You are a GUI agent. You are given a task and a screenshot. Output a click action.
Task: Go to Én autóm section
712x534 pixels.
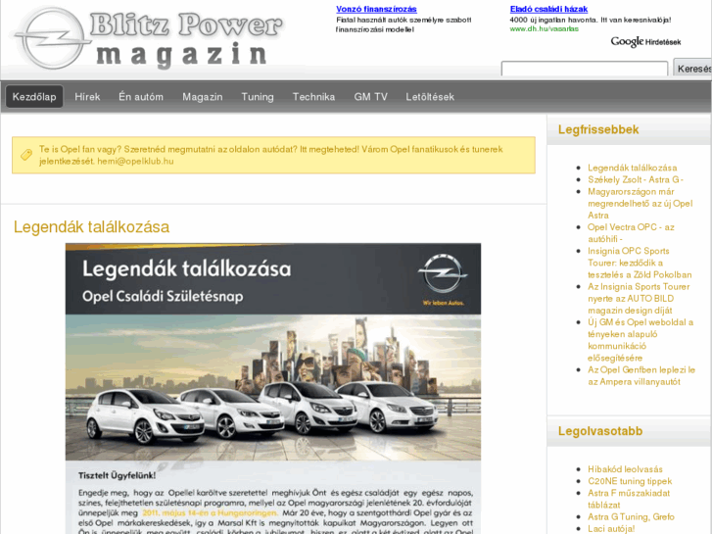141,97
